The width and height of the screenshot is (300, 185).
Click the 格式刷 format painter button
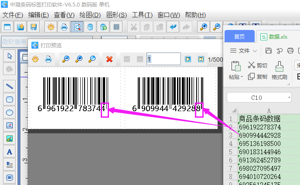[x=279, y=69]
